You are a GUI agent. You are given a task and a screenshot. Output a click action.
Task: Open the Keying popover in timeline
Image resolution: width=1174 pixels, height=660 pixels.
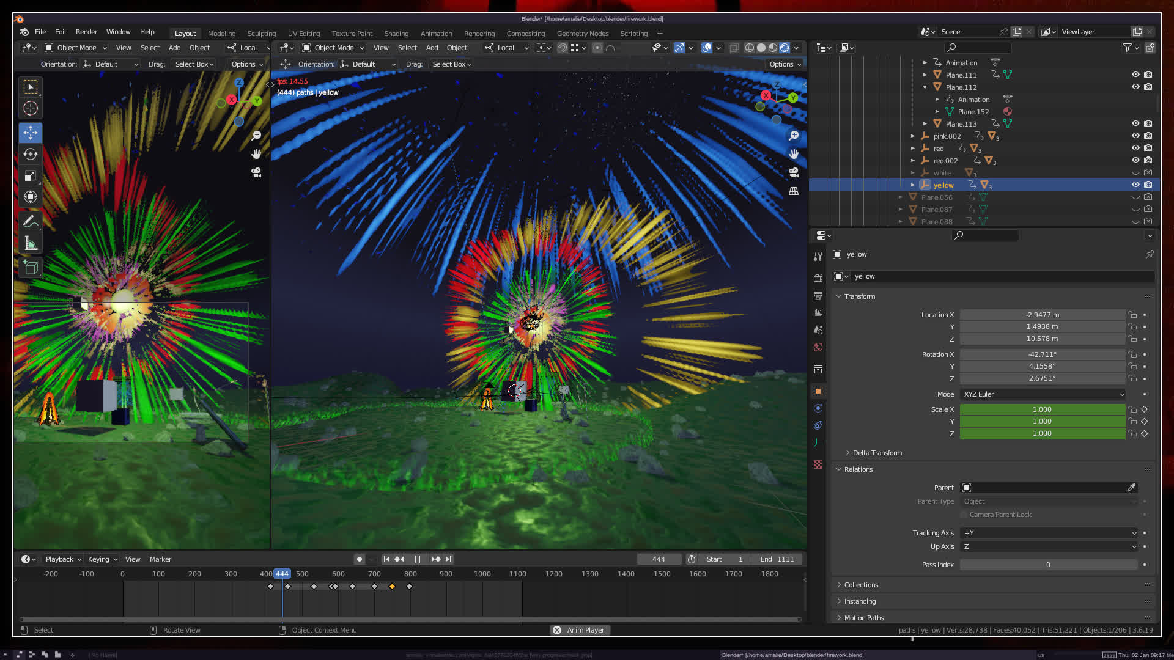(x=102, y=559)
